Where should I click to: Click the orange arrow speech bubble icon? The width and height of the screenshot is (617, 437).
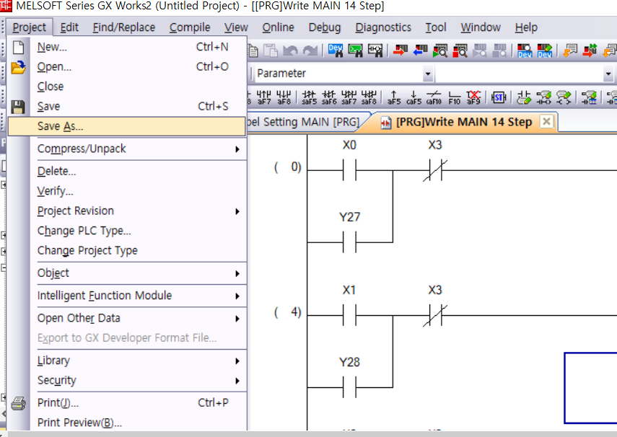(x=570, y=50)
